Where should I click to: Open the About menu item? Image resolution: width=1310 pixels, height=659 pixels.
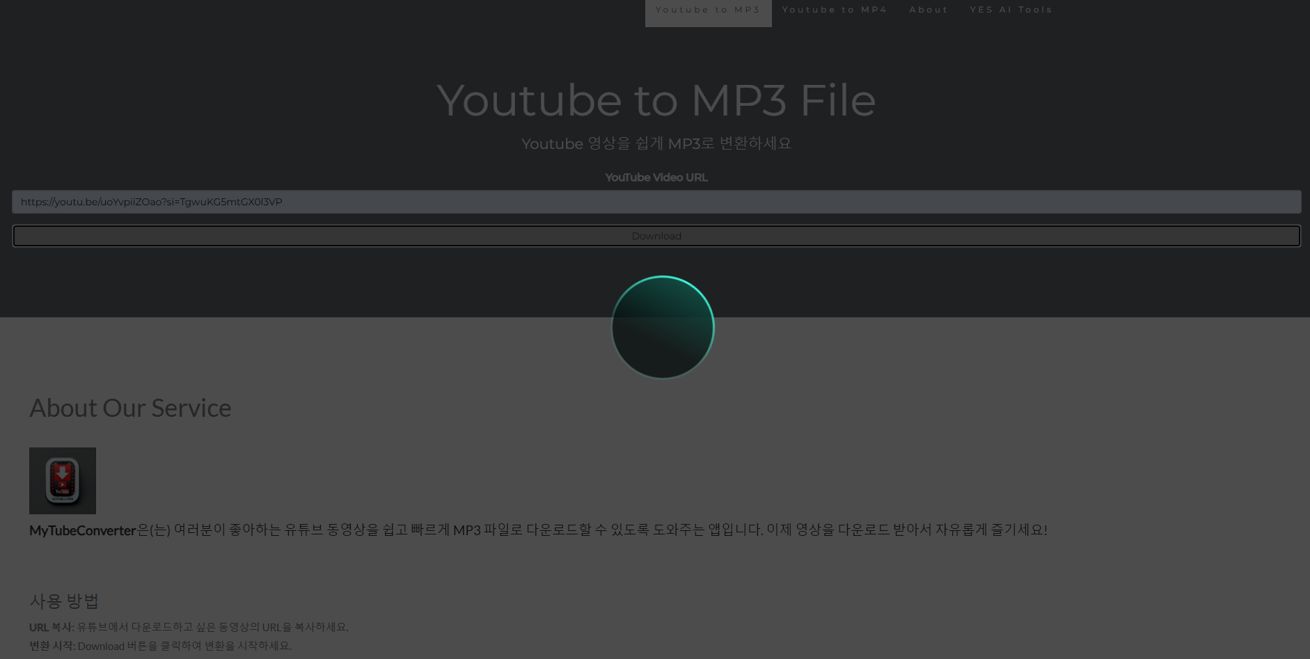[x=929, y=10]
